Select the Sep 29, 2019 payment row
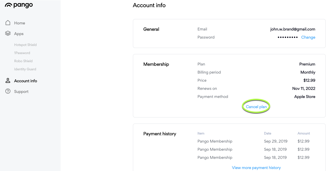Image resolution: width=329 pixels, height=171 pixels. [253, 141]
